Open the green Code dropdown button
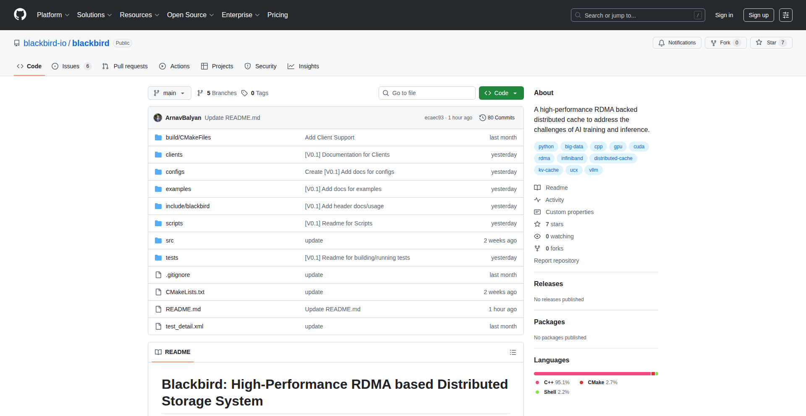806x416 pixels. 501,93
